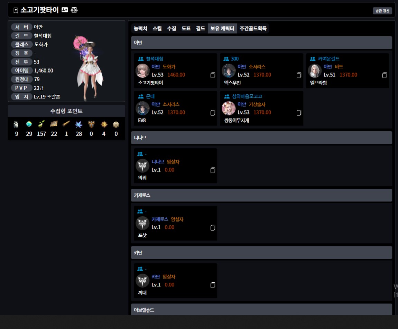Open the ID card icon in header

coord(65,10)
